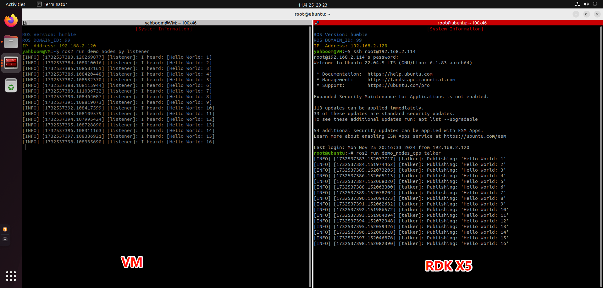Open the network status icon
The width and height of the screenshot is (603, 288).
(577, 4)
